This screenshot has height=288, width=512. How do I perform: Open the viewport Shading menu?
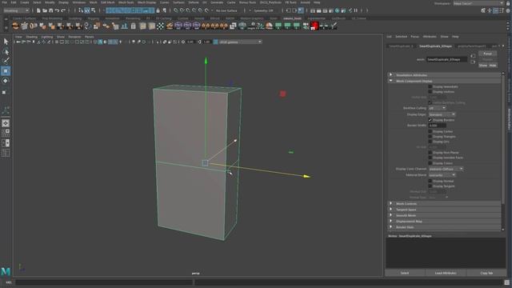[x=32, y=37]
